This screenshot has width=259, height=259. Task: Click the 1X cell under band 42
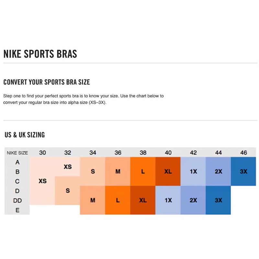[x=193, y=172]
